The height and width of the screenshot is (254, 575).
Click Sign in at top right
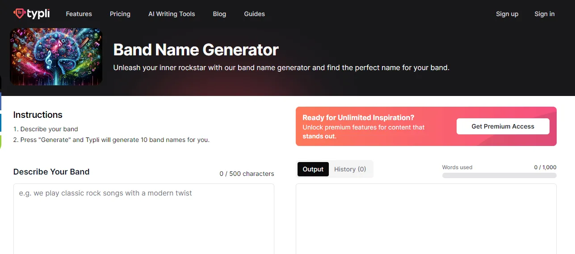pyautogui.click(x=544, y=14)
